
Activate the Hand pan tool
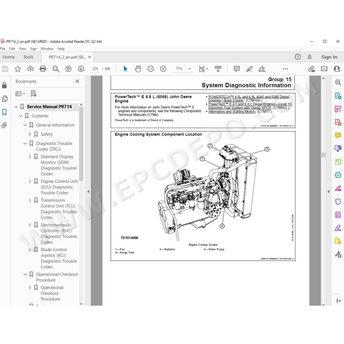pyautogui.click(x=138, y=69)
